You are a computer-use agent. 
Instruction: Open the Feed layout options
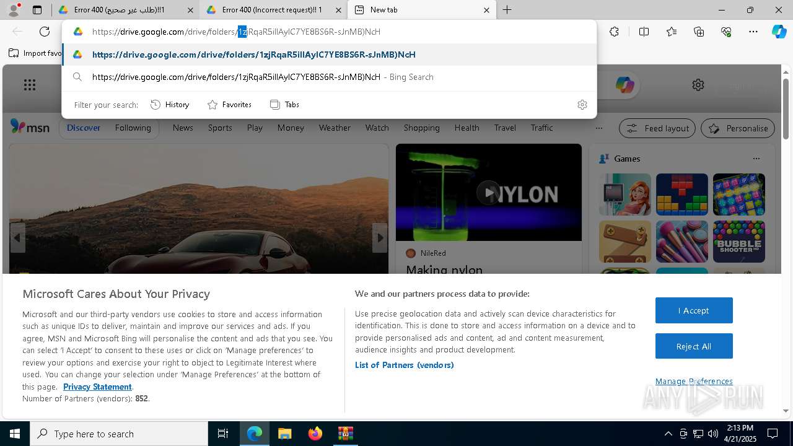pos(657,128)
